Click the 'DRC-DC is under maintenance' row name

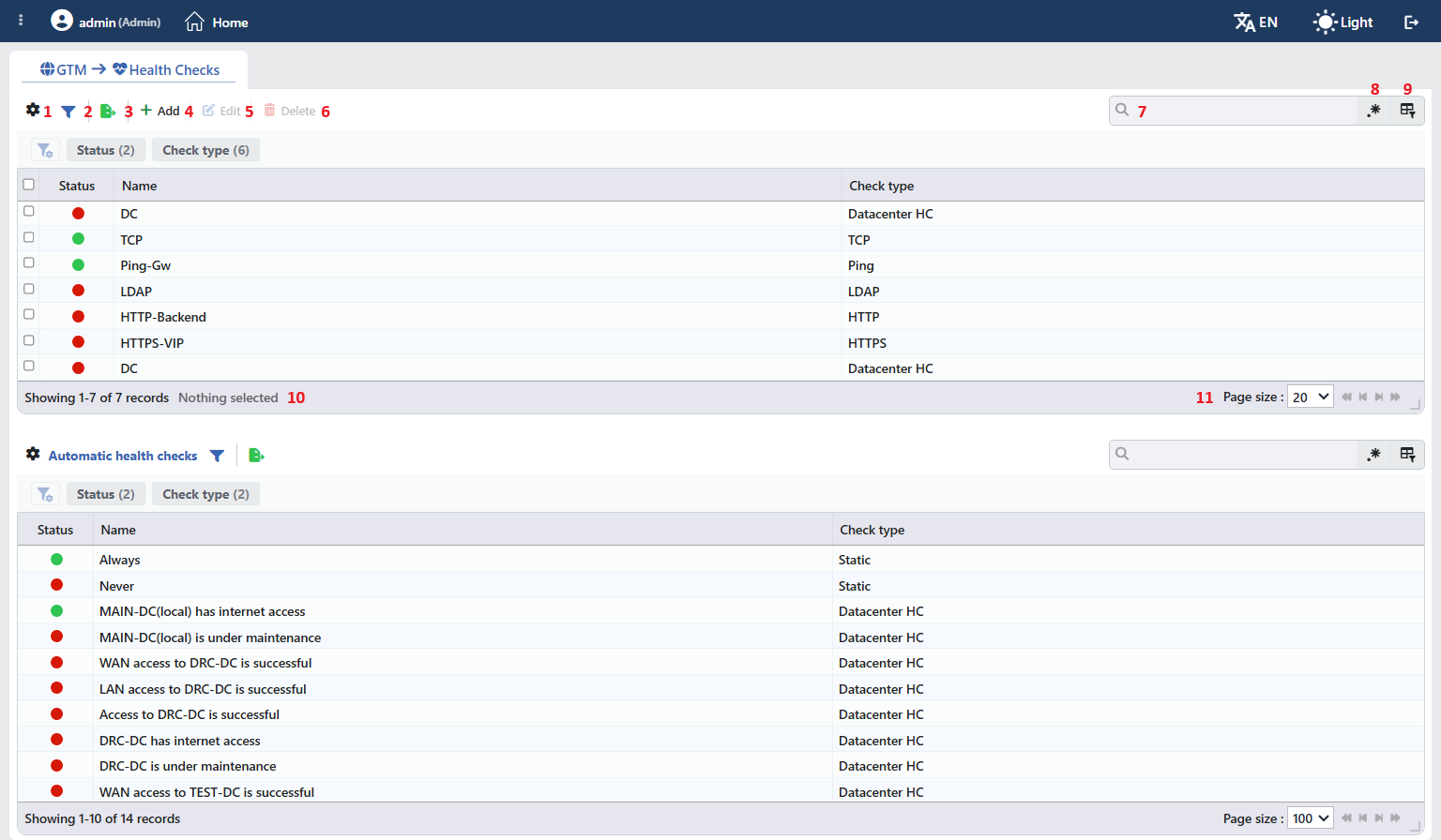pyautogui.click(x=188, y=766)
